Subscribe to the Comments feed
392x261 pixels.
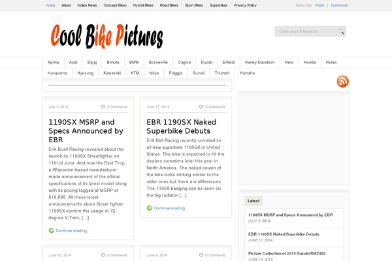[339, 5]
